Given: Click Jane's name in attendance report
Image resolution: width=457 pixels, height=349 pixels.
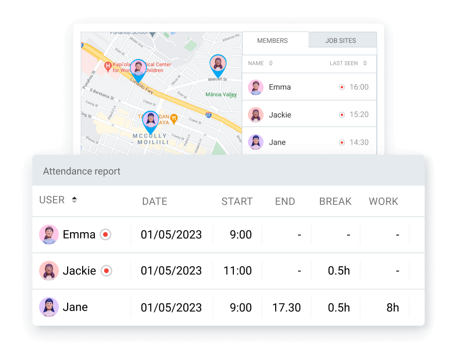Looking at the screenshot, I should coord(75,307).
